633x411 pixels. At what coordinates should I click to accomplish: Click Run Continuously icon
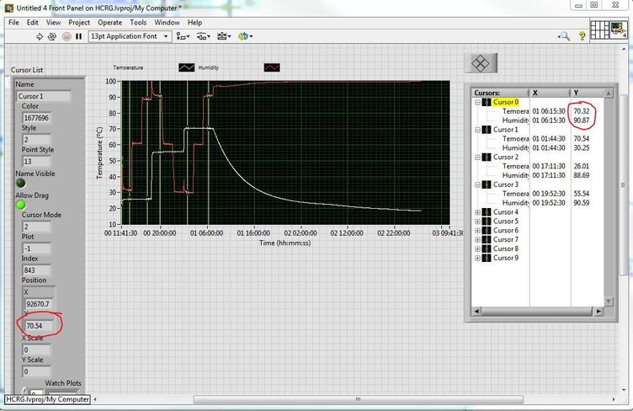(52, 36)
